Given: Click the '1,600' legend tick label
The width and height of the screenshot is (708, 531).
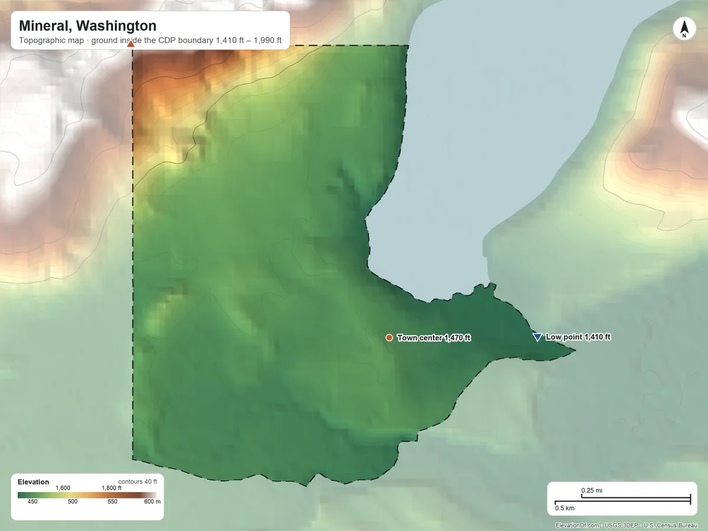Looking at the screenshot, I should pyautogui.click(x=63, y=488).
